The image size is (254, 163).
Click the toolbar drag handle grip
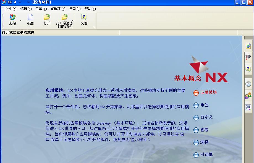[3, 21]
